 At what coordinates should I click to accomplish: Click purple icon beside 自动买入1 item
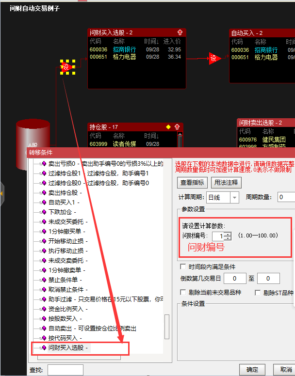point(44,203)
